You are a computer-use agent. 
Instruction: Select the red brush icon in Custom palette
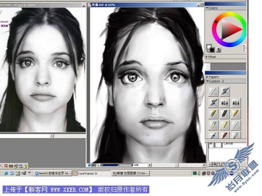tap(225, 135)
